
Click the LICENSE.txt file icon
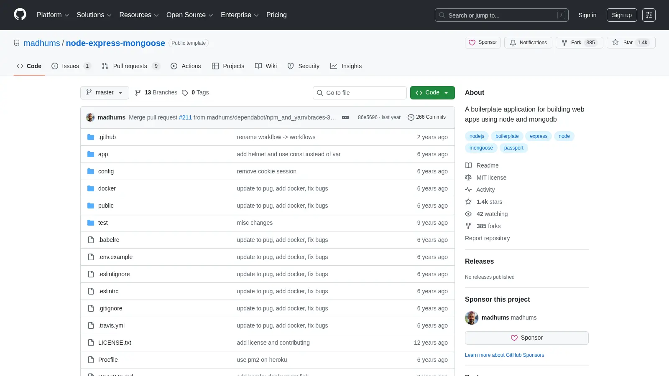(91, 343)
